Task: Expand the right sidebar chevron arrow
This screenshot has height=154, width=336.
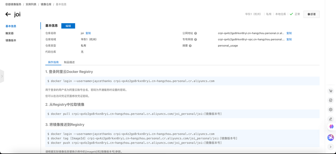Action: click(x=331, y=147)
